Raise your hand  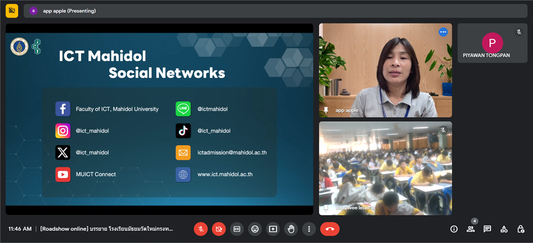(291, 229)
